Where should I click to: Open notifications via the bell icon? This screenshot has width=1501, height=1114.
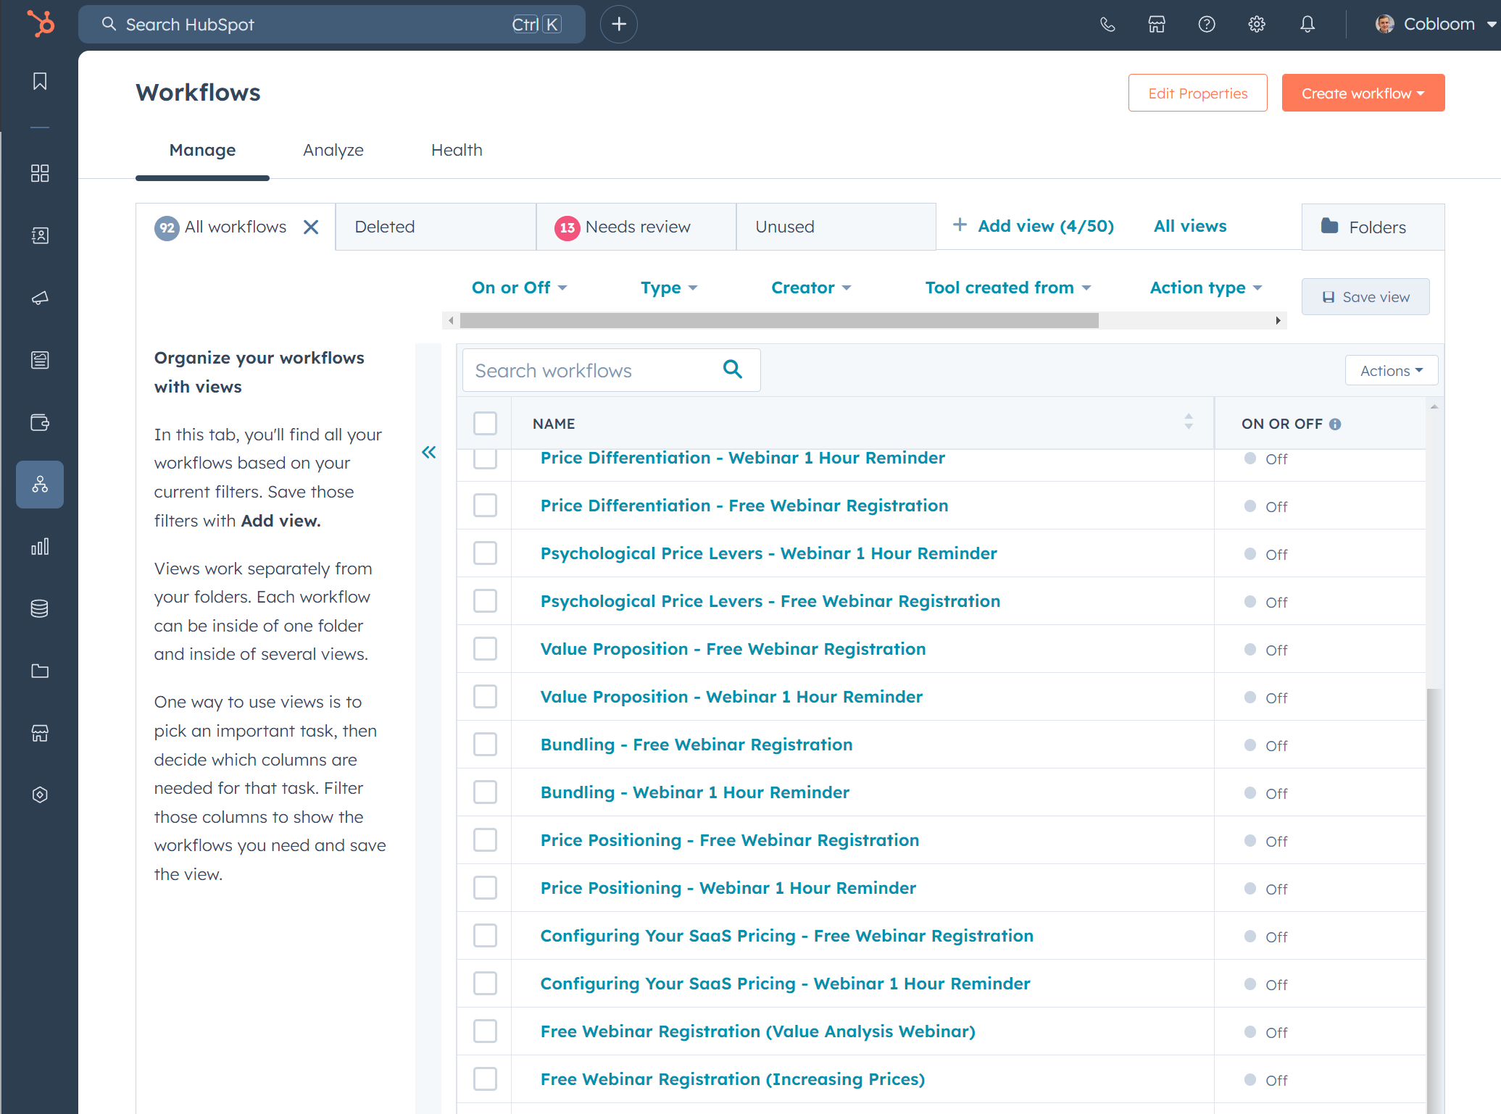[x=1307, y=24]
